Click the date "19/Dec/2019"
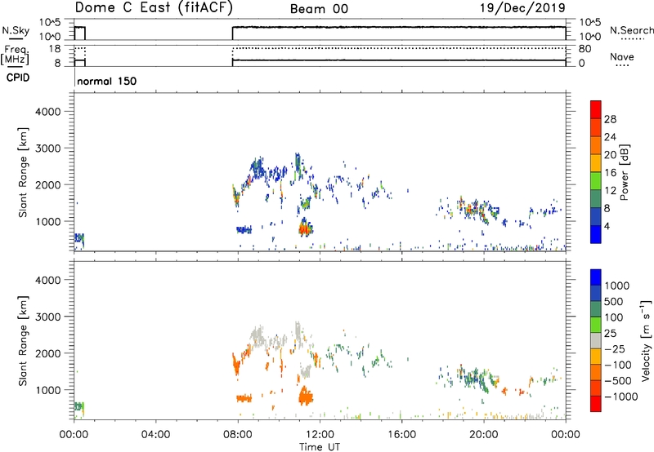The image size is (654, 452). tap(522, 7)
